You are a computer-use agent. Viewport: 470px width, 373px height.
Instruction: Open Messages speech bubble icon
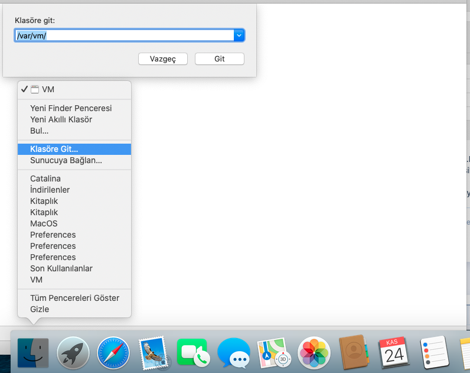click(x=233, y=353)
